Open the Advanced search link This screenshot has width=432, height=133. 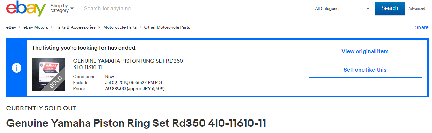click(x=417, y=9)
